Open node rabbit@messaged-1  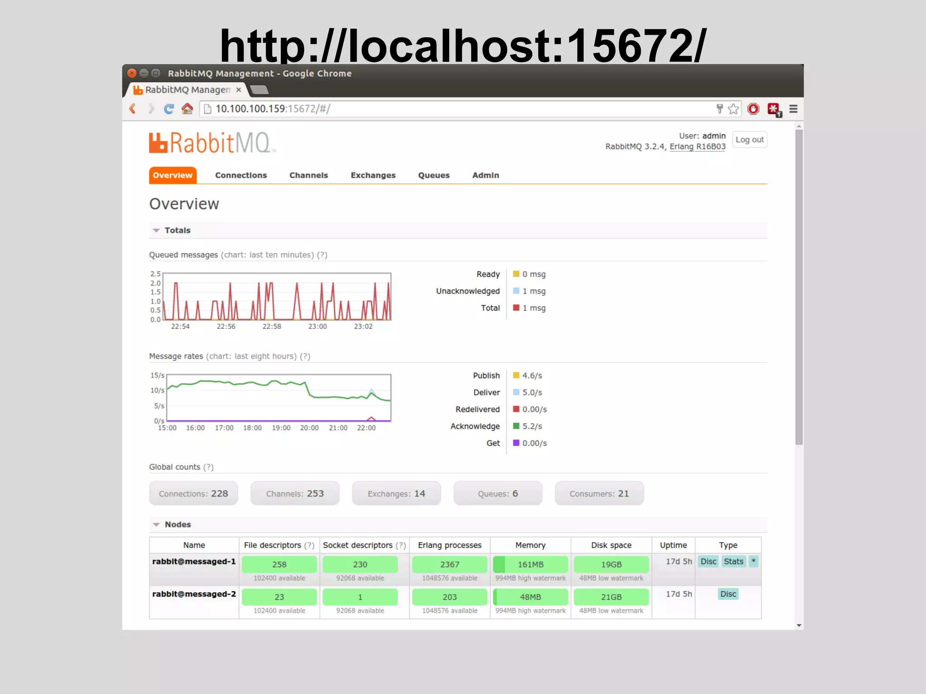pos(194,562)
